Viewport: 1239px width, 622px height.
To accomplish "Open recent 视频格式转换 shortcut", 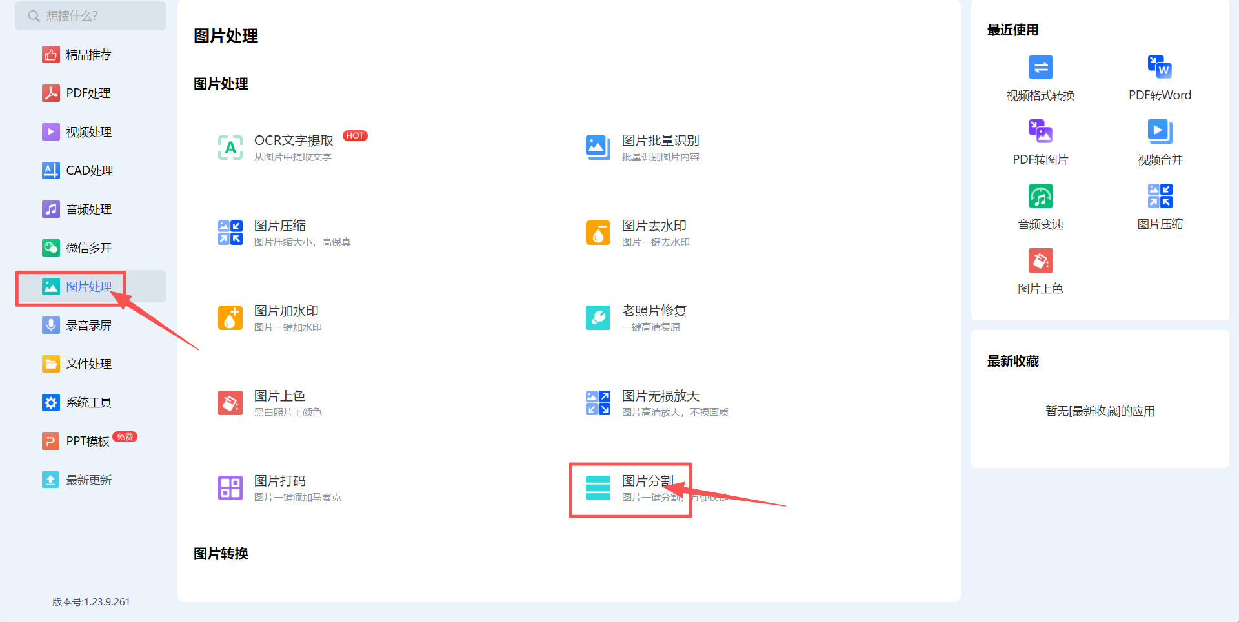I will coord(1040,78).
